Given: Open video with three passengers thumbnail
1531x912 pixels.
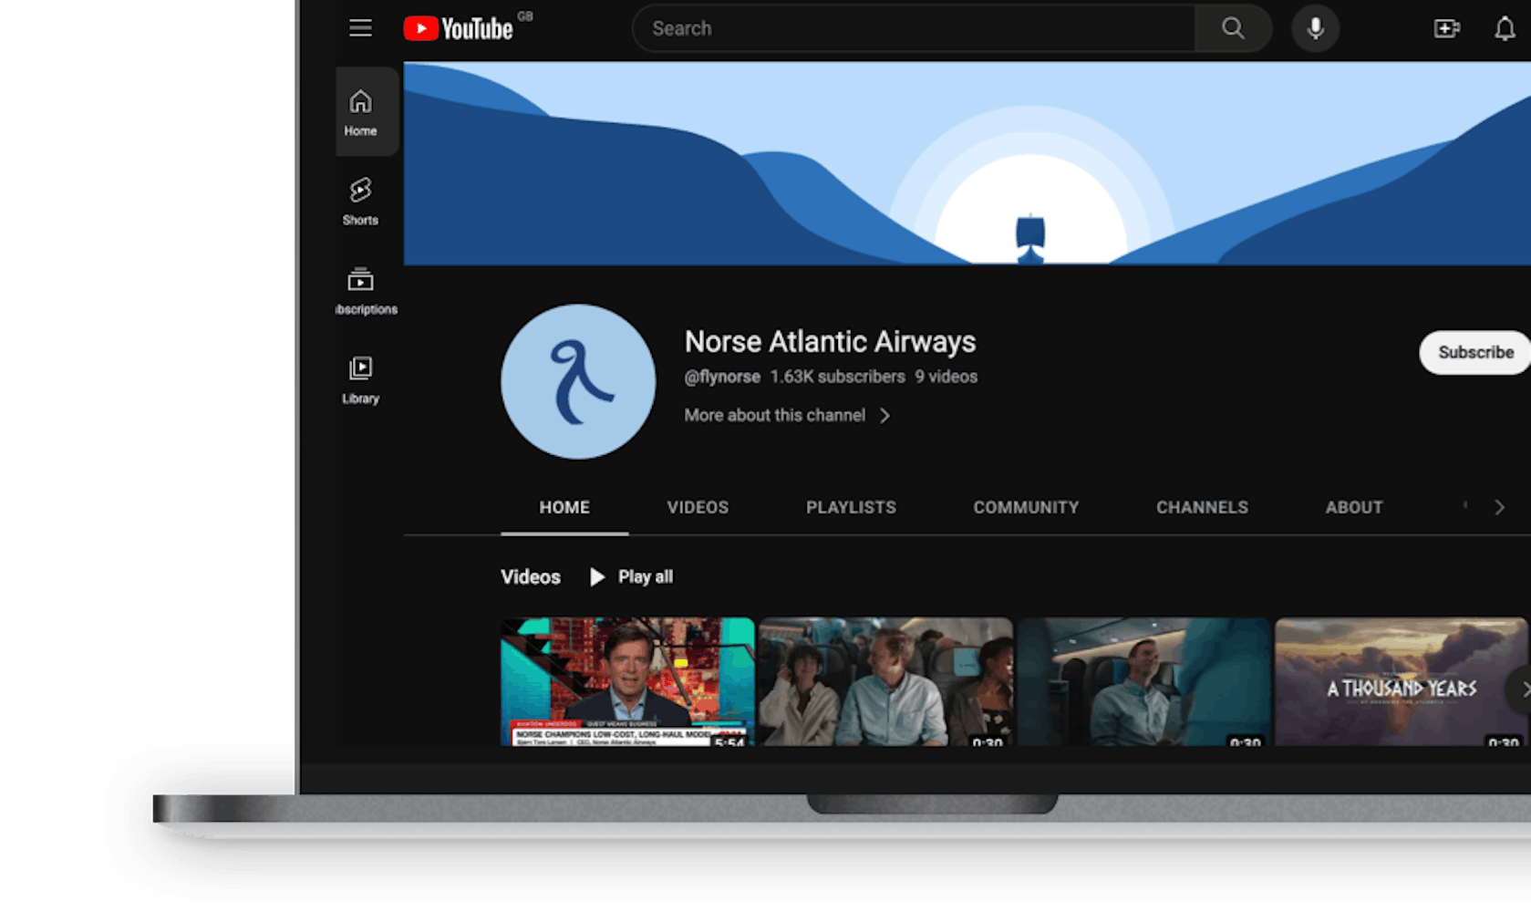Looking at the screenshot, I should coord(885,682).
